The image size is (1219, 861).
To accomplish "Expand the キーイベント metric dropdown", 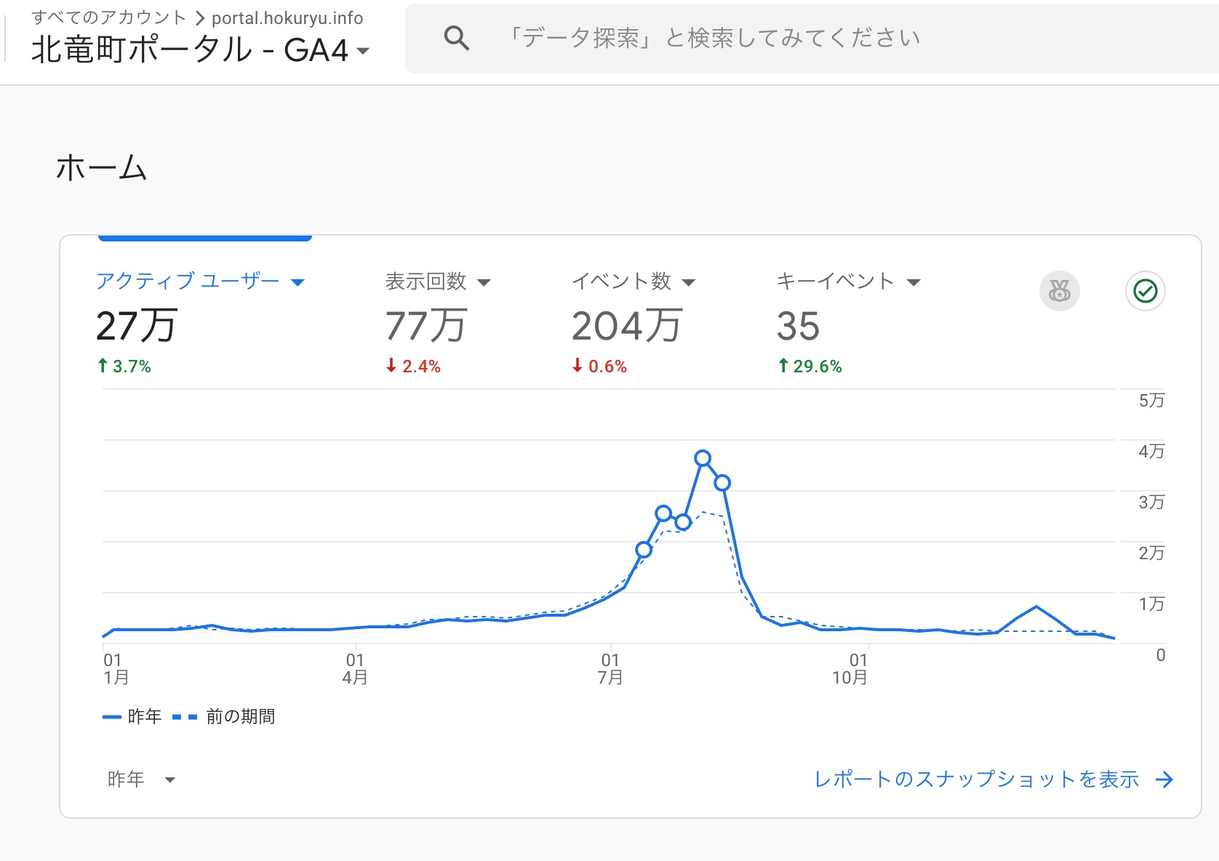I will click(x=914, y=282).
